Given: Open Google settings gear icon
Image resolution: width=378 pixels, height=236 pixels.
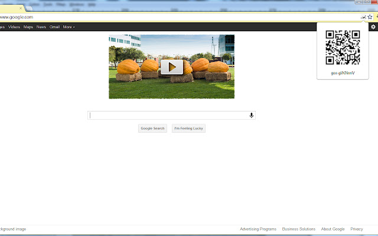Looking at the screenshot, I should pos(373,27).
